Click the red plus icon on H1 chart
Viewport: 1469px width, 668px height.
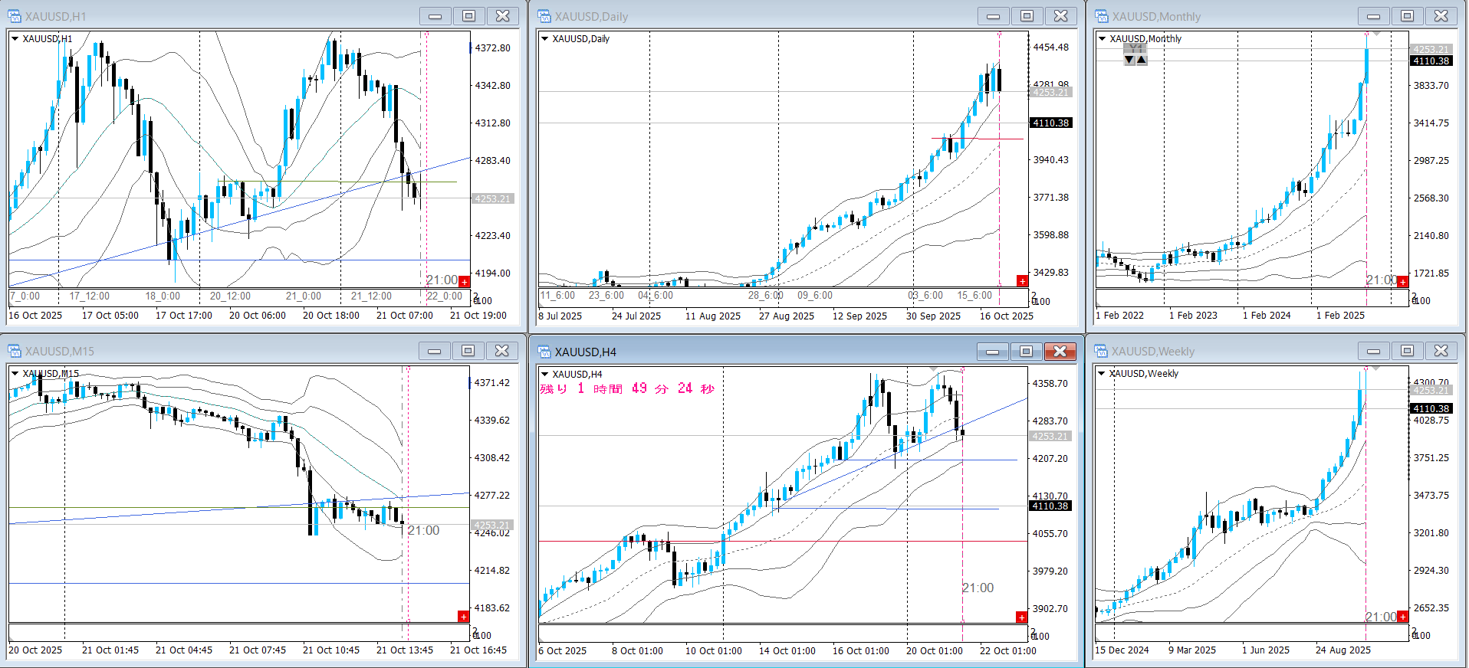[464, 282]
